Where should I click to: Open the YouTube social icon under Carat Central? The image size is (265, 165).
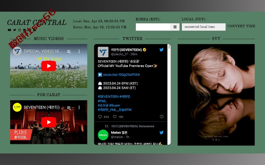pos(9,30)
